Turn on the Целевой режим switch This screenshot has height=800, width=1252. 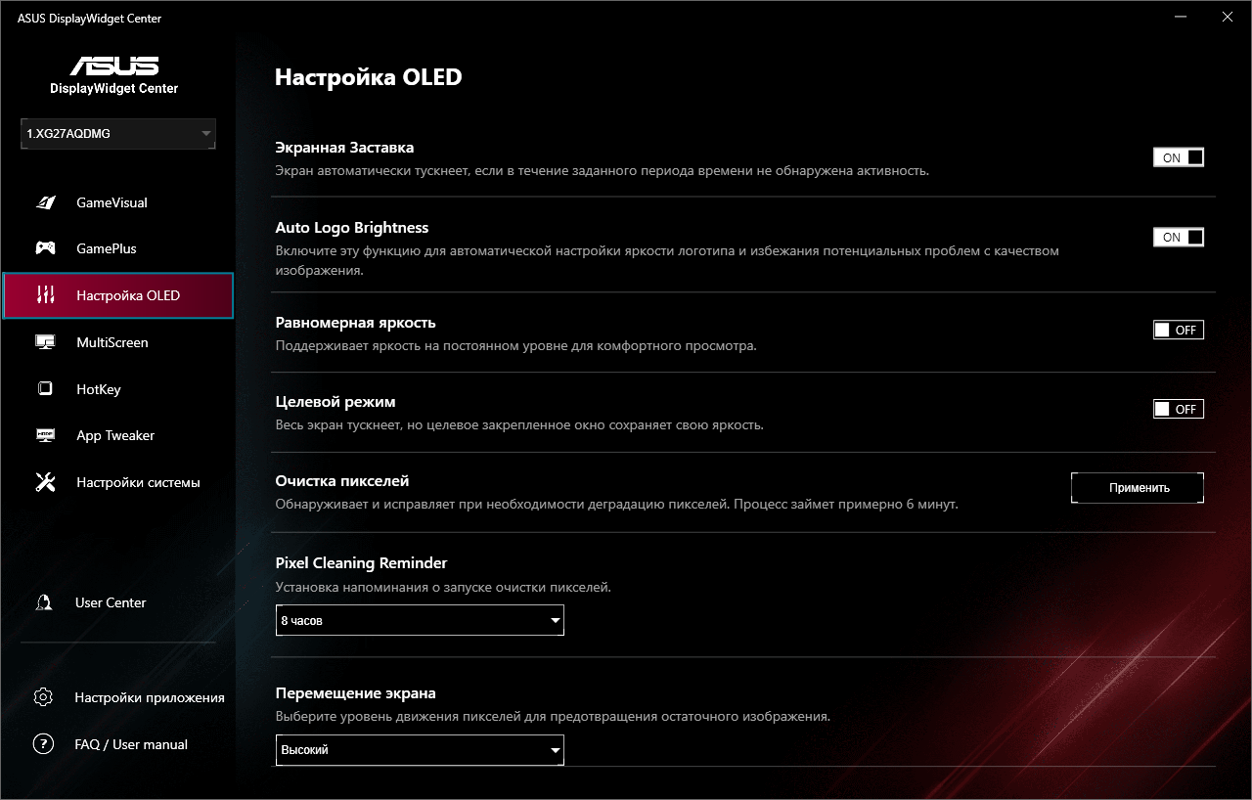[1179, 409]
